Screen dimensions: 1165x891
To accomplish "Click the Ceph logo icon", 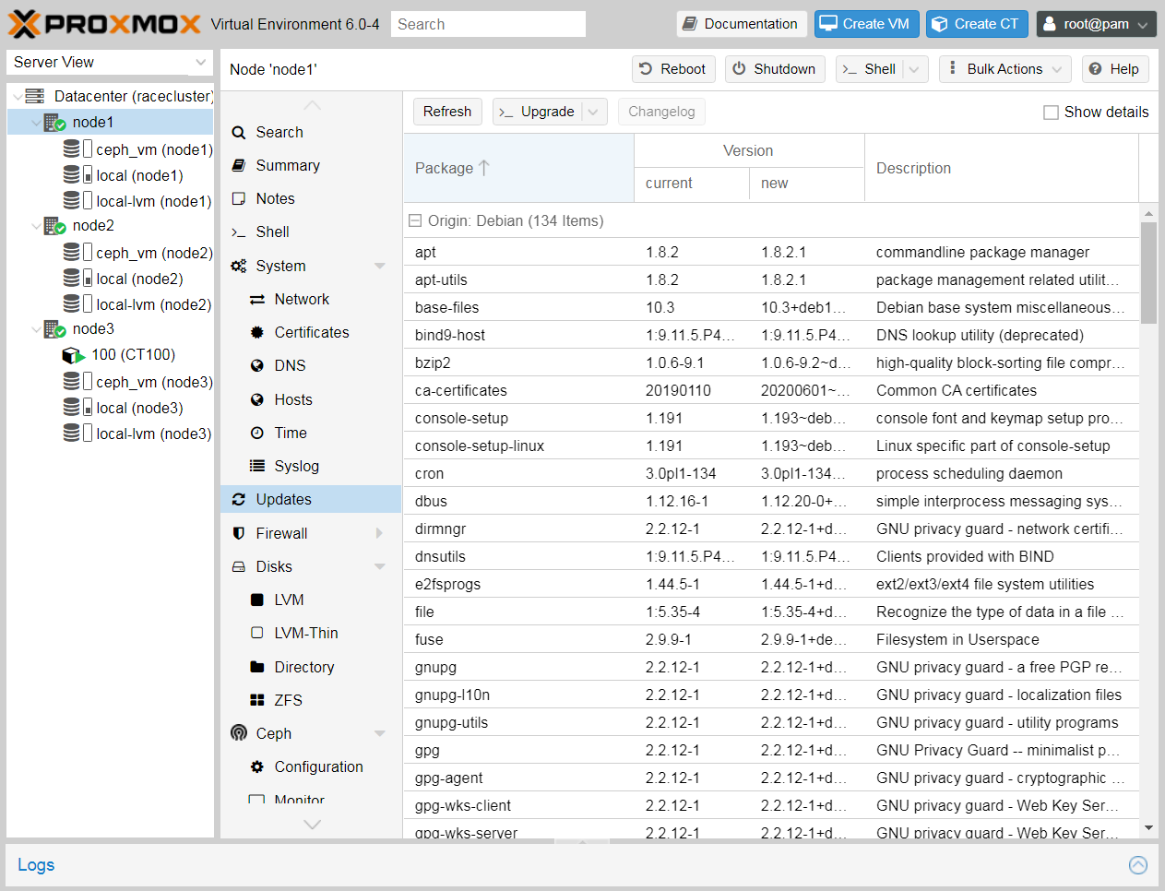I will [x=239, y=733].
